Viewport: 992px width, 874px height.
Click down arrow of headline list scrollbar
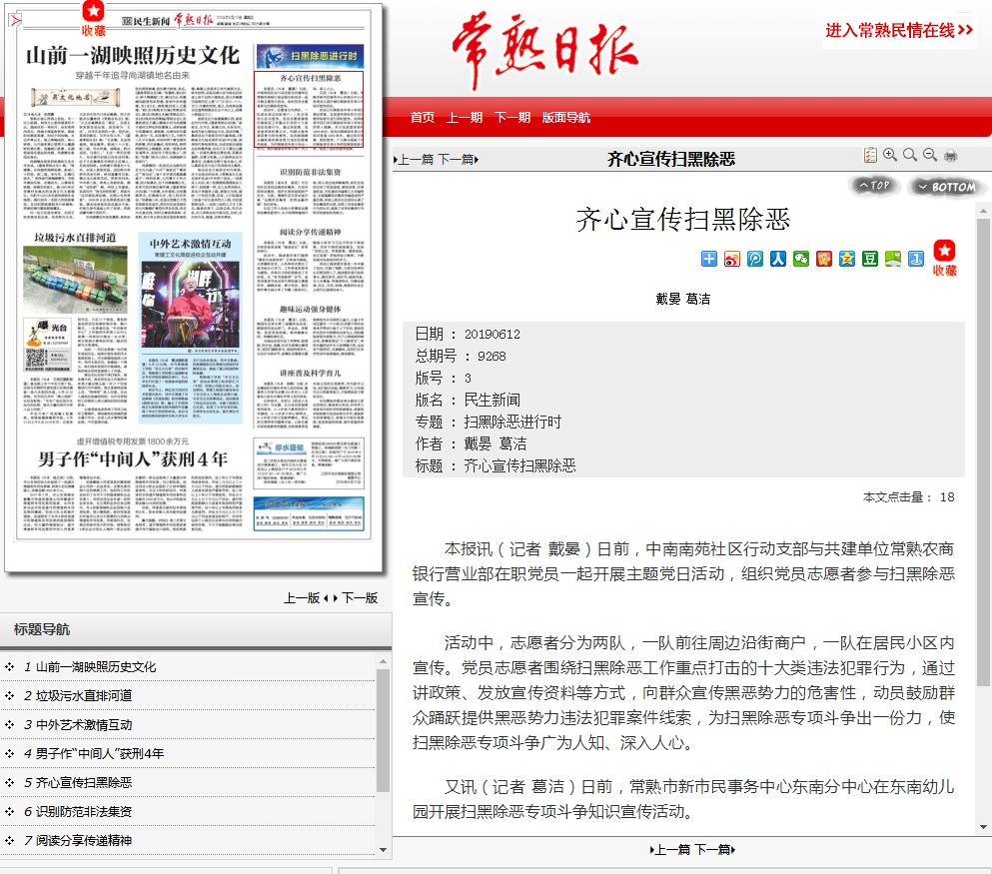pyautogui.click(x=383, y=850)
